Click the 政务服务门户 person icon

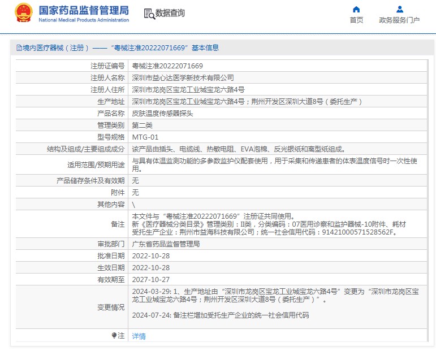(x=399, y=9)
